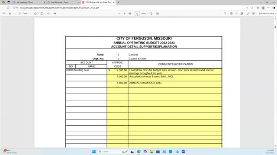The image size is (277, 155).
Task: Select the Erase tool
Action: click(x=35, y=13)
